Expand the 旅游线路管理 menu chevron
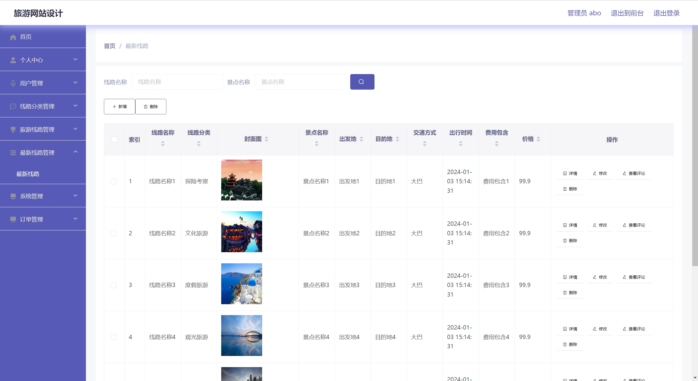The height and width of the screenshot is (381, 698). 76,129
